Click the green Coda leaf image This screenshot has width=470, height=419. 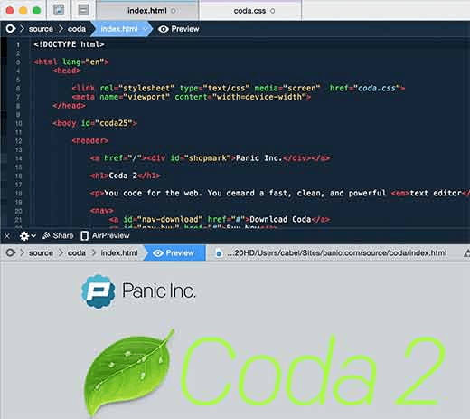[x=129, y=374]
